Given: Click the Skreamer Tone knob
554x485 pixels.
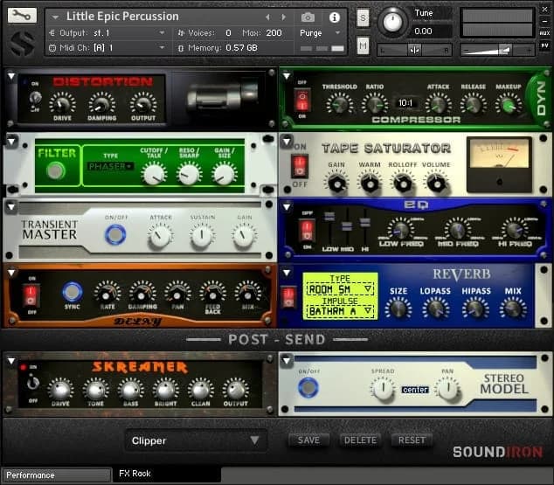Looking at the screenshot, I should point(95,390).
